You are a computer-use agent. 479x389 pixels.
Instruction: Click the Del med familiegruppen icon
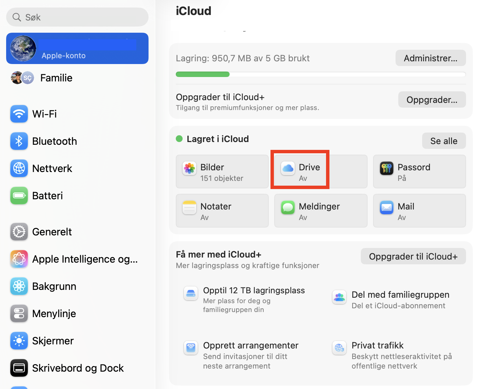click(x=339, y=297)
